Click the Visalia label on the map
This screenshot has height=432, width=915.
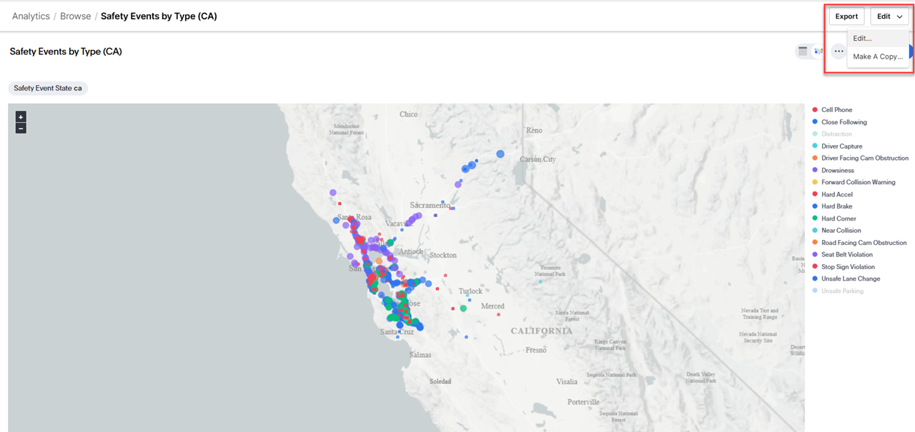pos(567,382)
